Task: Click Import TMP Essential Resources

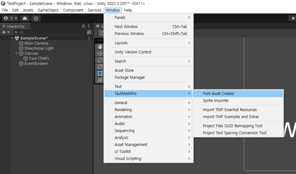Action: (238, 110)
